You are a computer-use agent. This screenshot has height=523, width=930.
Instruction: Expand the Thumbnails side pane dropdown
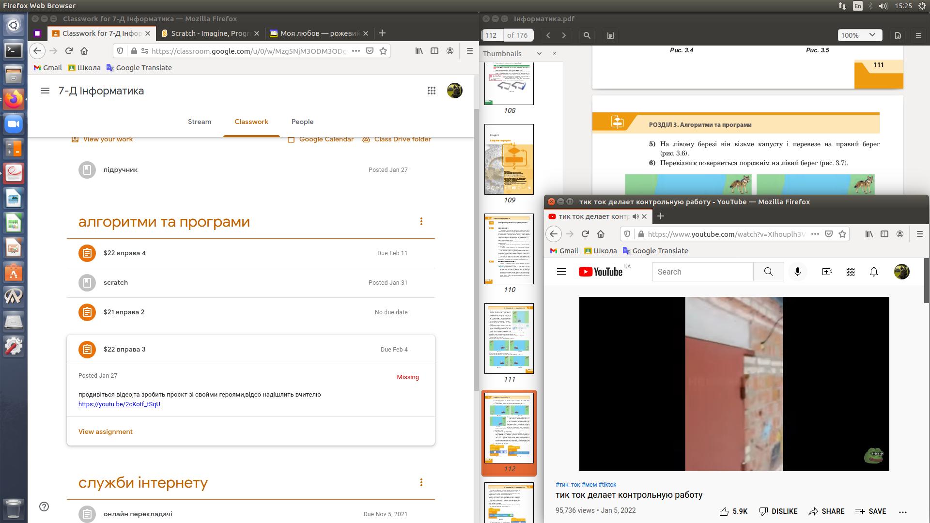pyautogui.click(x=539, y=53)
